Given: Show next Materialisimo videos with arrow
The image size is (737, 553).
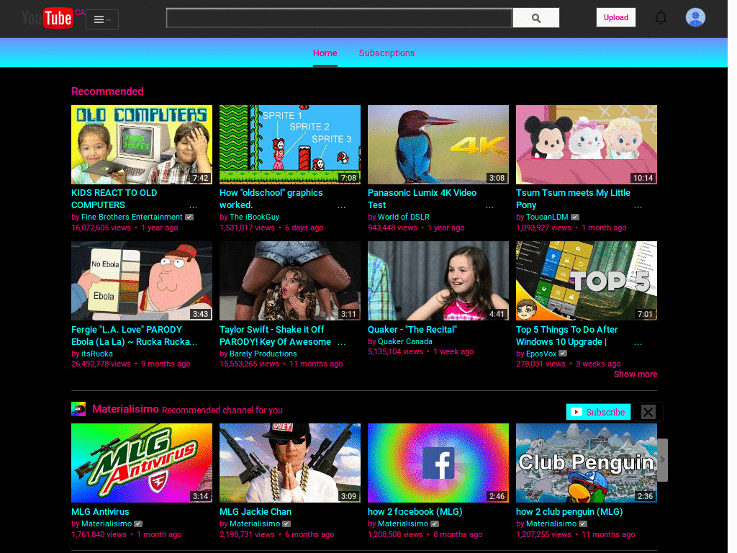Looking at the screenshot, I should point(662,460).
